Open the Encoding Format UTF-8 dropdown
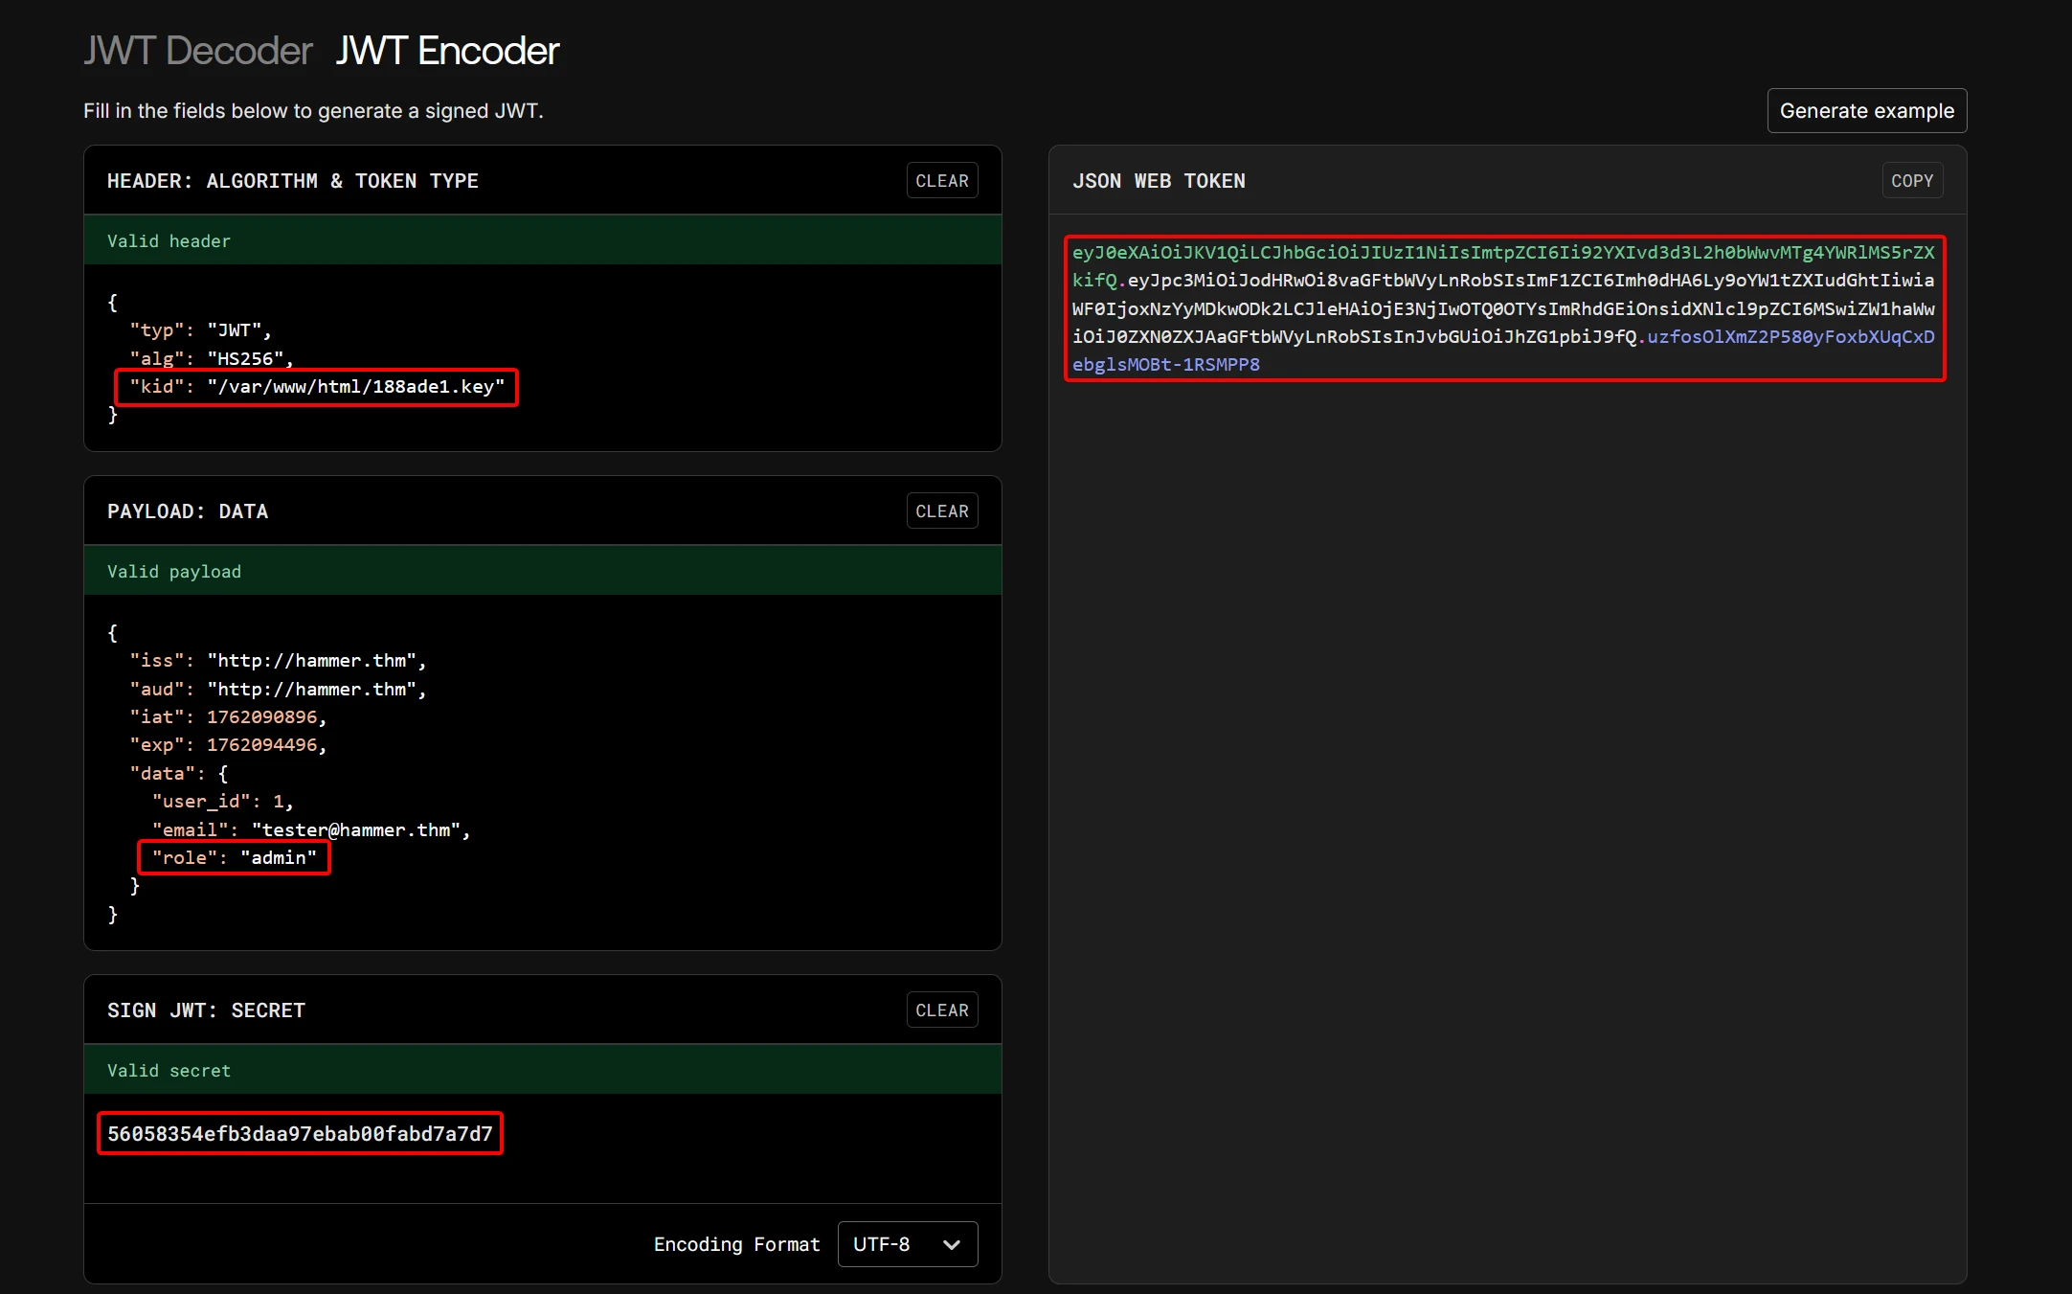Viewport: 2072px width, 1294px height. point(907,1244)
